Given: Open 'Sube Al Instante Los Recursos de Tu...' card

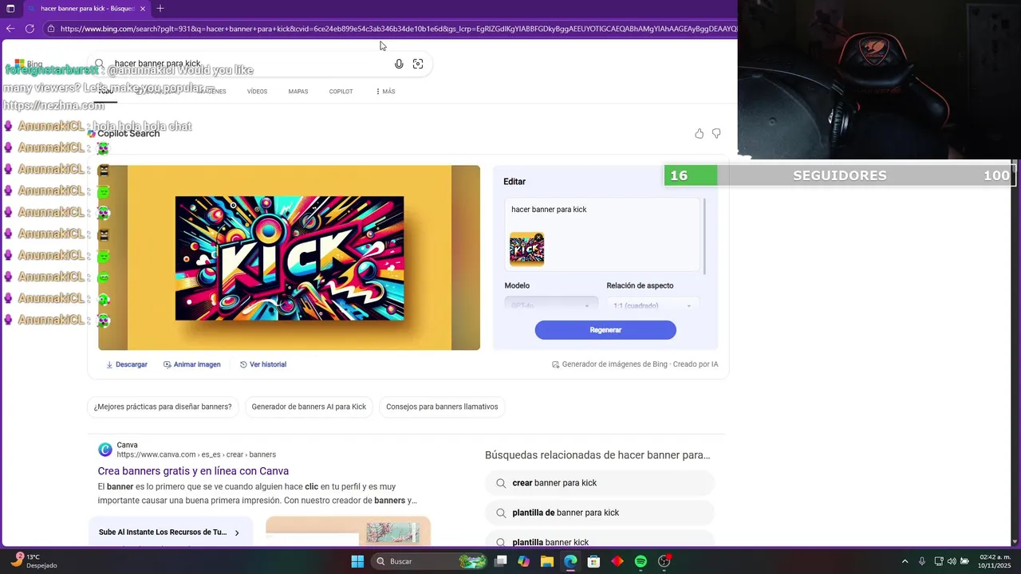Looking at the screenshot, I should pos(170,532).
